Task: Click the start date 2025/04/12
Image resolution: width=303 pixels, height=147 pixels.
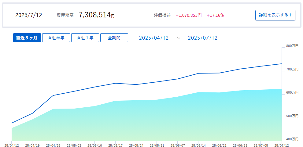Action: tap(154, 38)
